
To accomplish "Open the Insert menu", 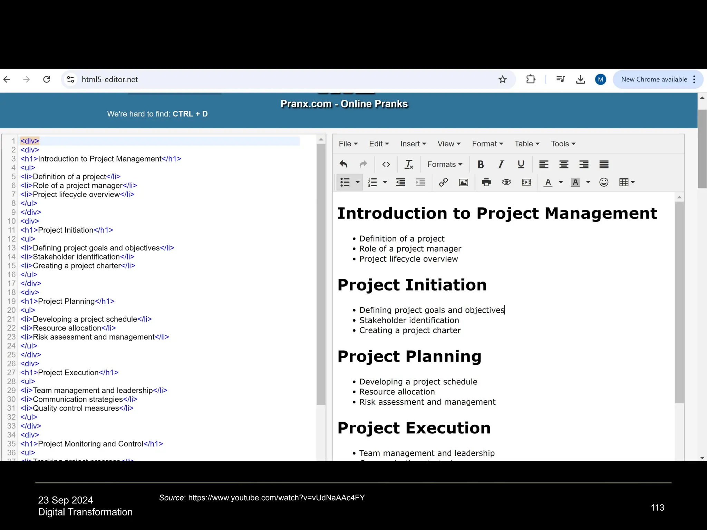I will click(x=413, y=144).
